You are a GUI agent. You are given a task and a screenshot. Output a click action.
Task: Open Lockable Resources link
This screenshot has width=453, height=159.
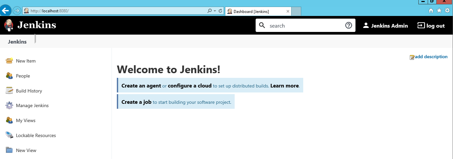pyautogui.click(x=36, y=135)
